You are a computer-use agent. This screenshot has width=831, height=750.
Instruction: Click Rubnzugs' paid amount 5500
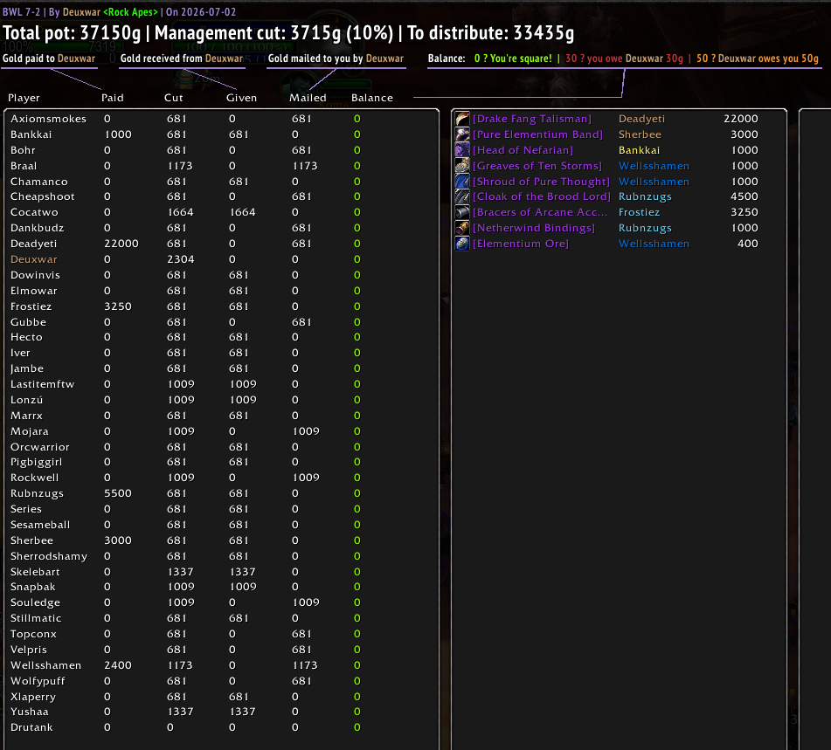click(x=118, y=493)
